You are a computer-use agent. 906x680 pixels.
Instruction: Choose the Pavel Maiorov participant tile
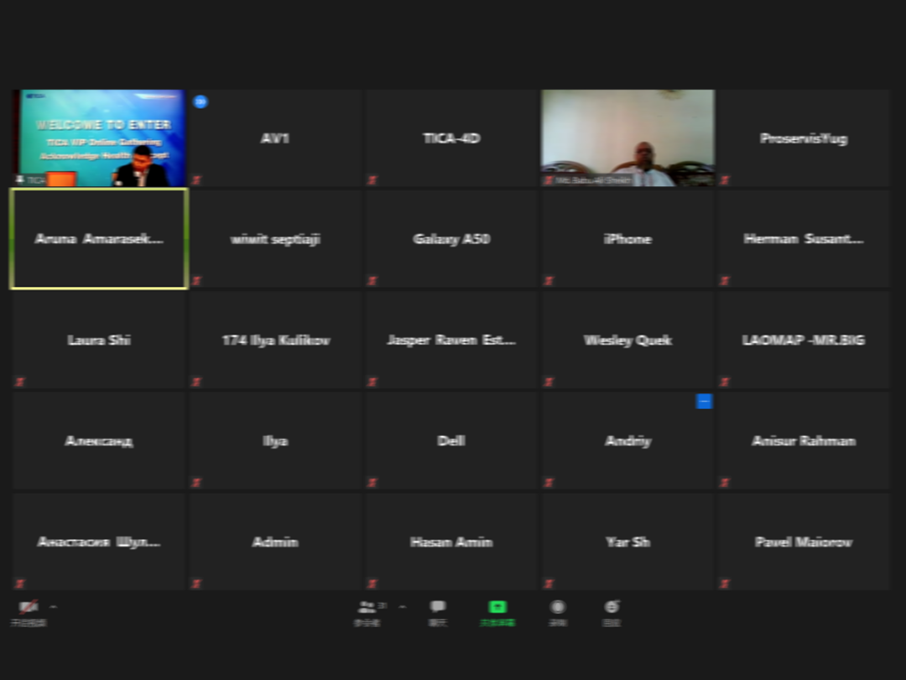pos(803,542)
